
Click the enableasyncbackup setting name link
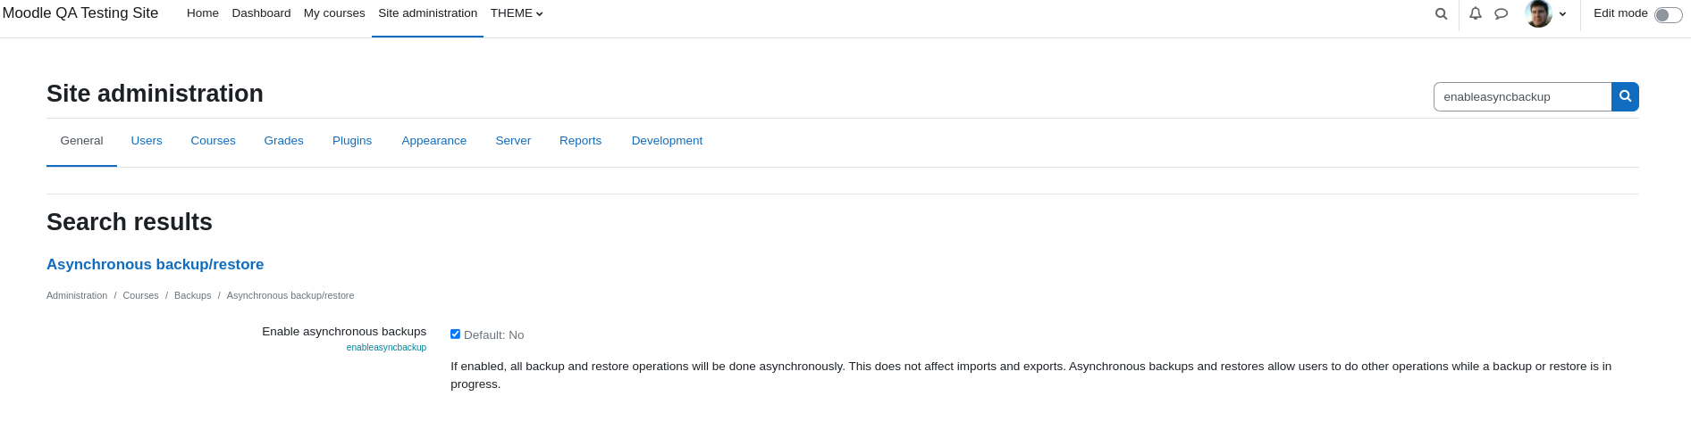(x=386, y=348)
